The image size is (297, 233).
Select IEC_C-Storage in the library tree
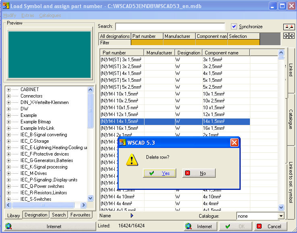pos(35,141)
